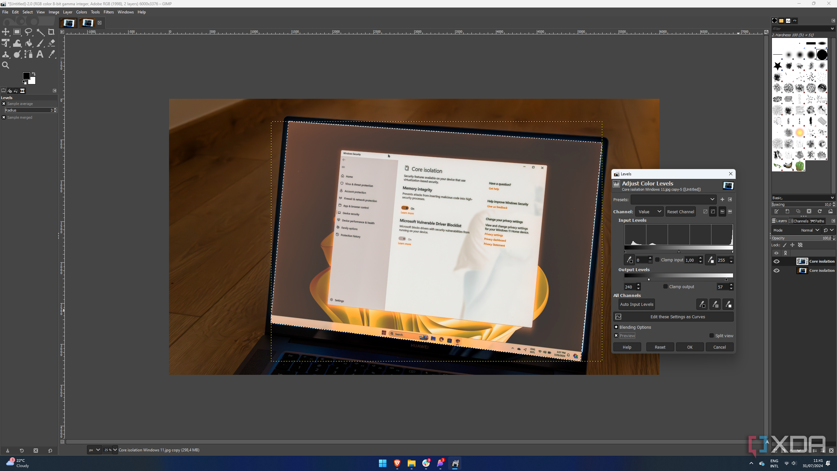The height and width of the screenshot is (471, 837).
Task: Select the Color Picker tool
Action: (51, 54)
